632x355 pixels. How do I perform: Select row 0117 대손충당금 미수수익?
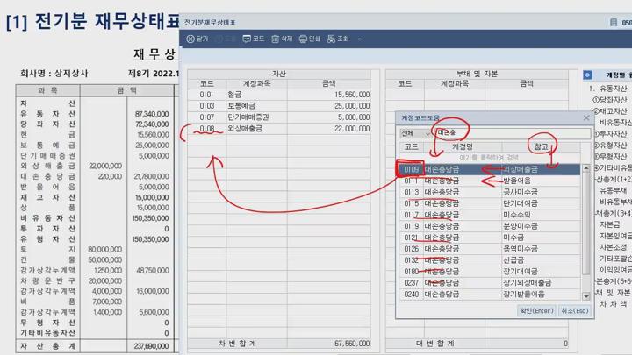coord(489,215)
